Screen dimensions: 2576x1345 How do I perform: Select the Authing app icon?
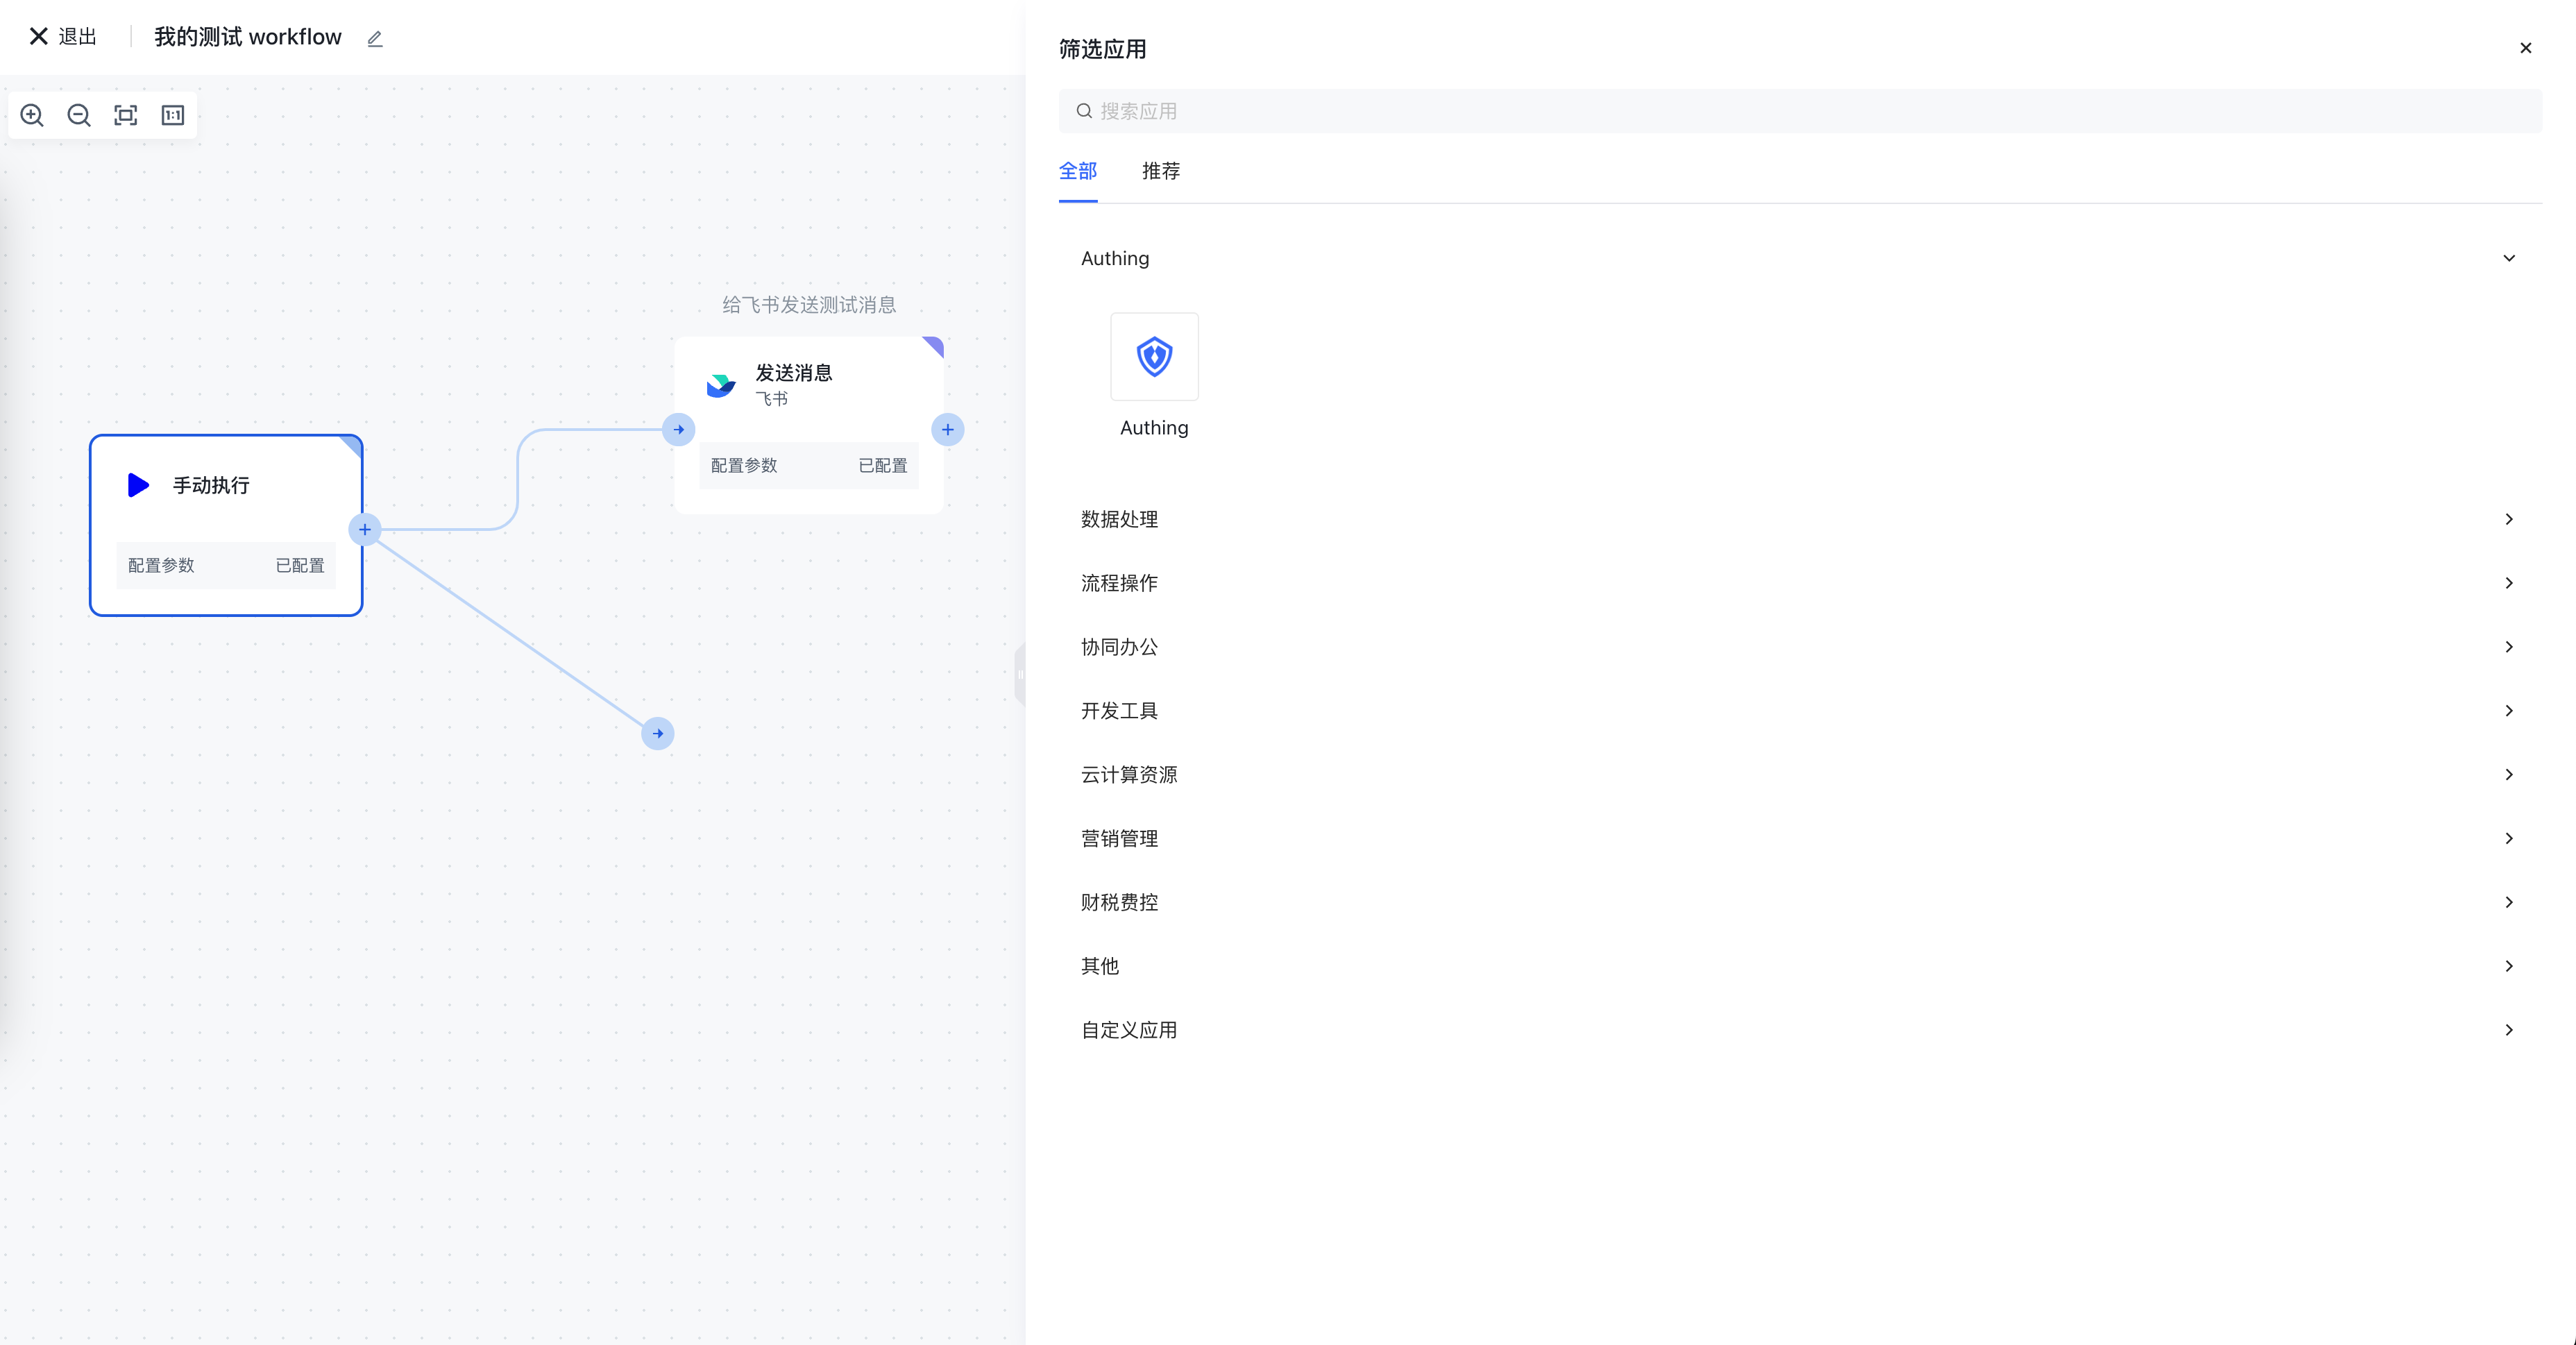[x=1154, y=357]
